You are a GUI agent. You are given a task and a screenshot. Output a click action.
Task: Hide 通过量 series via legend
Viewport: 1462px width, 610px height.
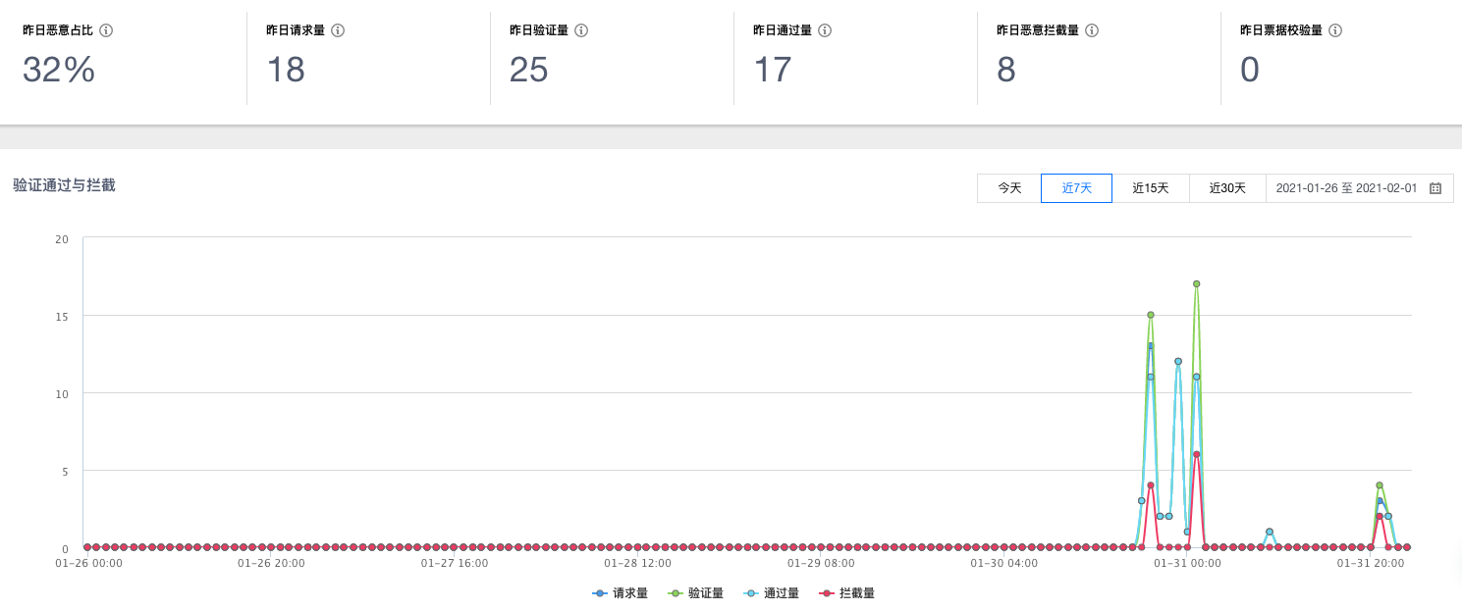coord(772,593)
